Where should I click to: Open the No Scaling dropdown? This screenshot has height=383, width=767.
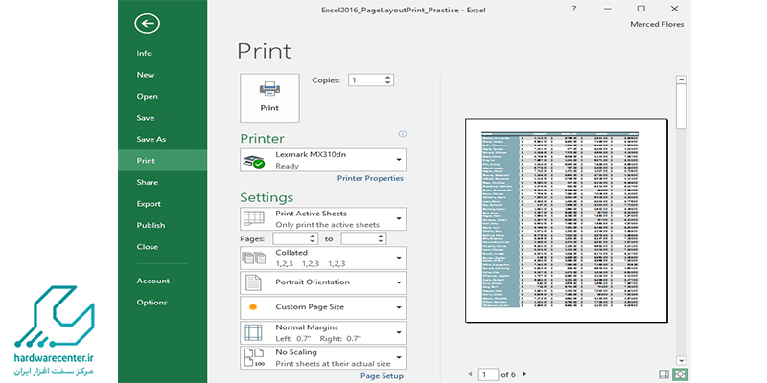[323, 357]
